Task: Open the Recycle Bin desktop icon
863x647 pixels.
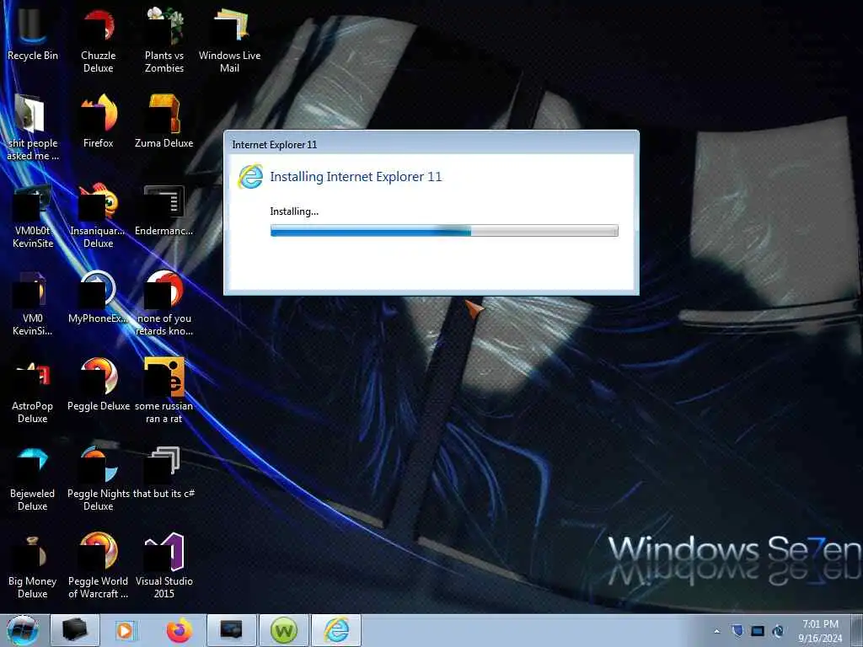Action: point(33,32)
